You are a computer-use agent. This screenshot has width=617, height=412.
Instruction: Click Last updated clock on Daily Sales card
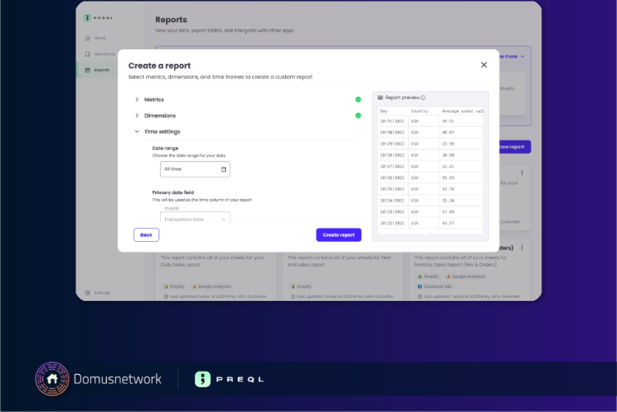(166, 297)
